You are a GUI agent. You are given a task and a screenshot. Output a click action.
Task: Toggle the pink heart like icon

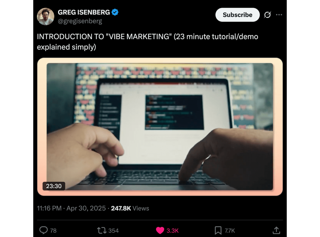pos(160,230)
